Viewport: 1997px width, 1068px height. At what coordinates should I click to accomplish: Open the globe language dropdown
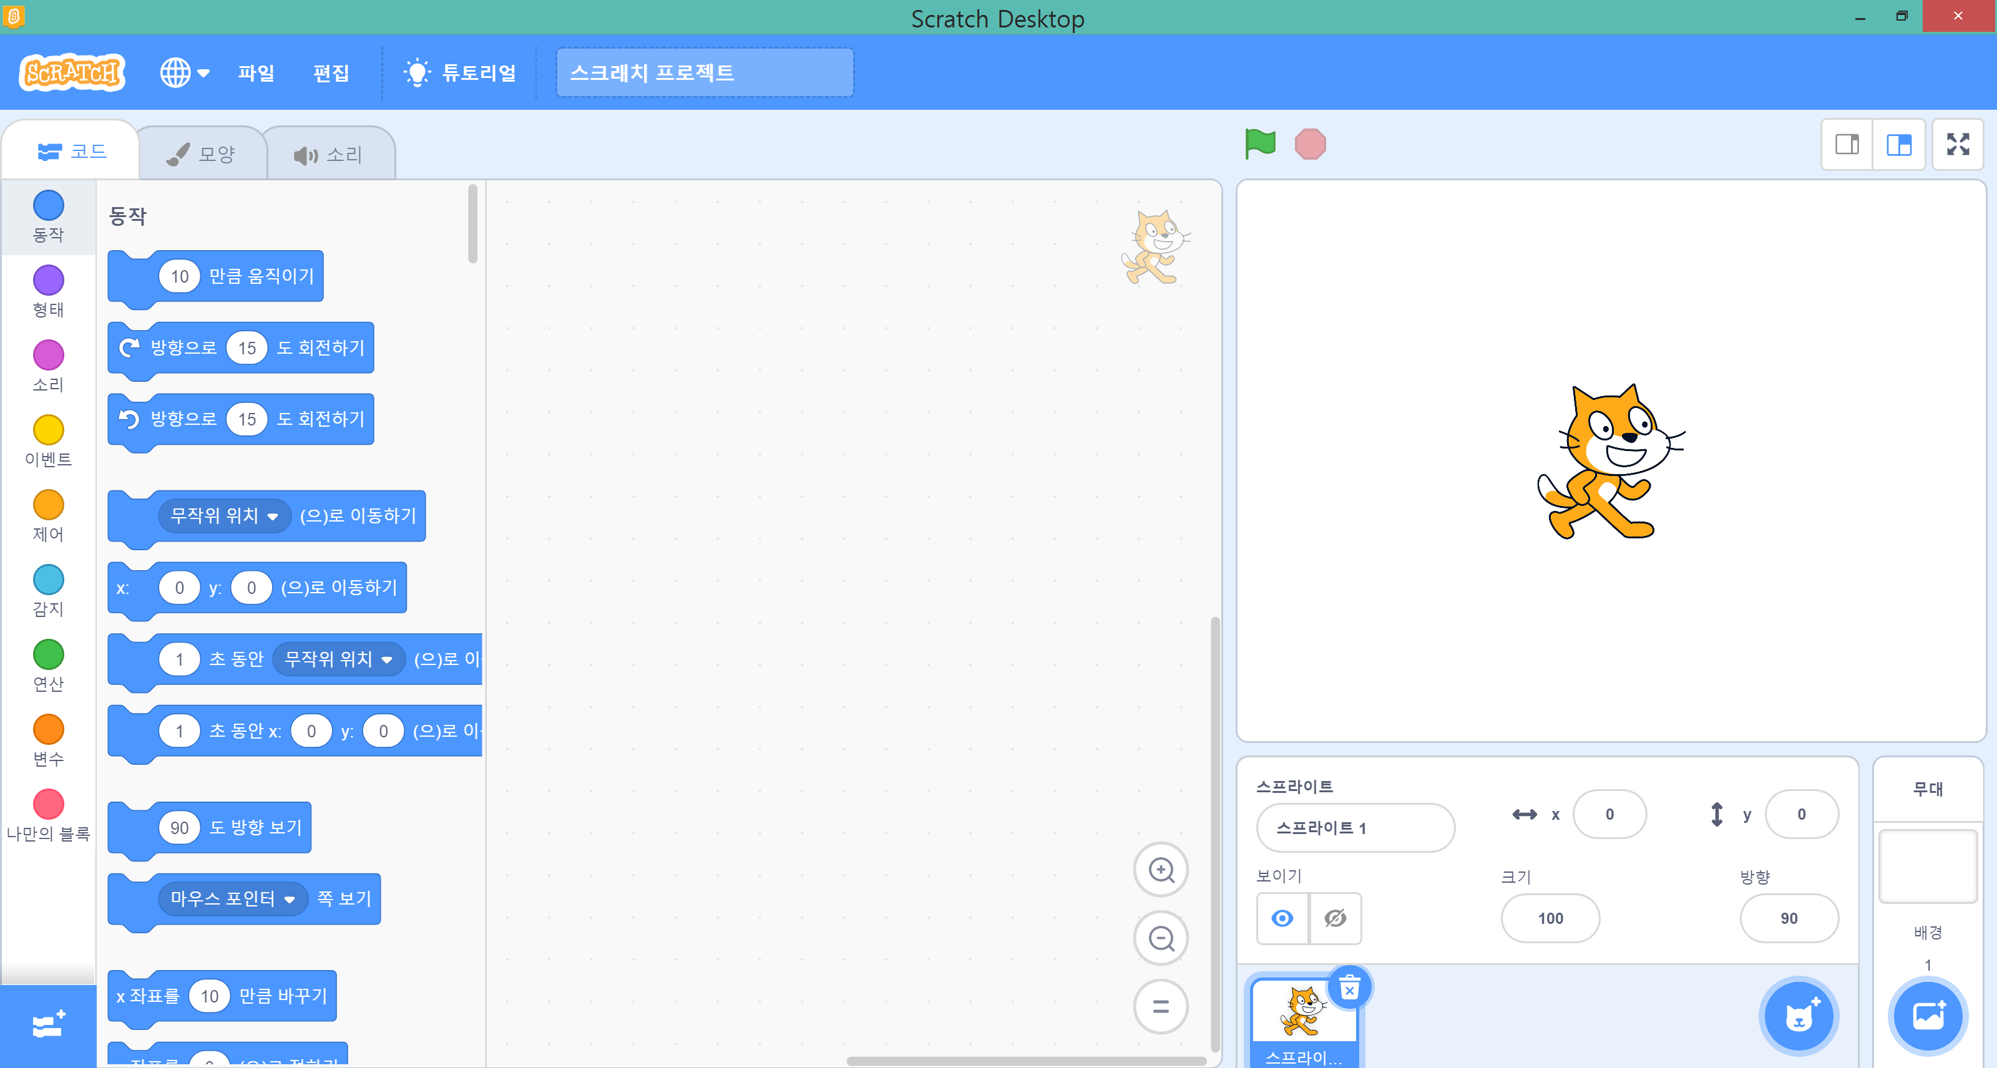tap(185, 73)
